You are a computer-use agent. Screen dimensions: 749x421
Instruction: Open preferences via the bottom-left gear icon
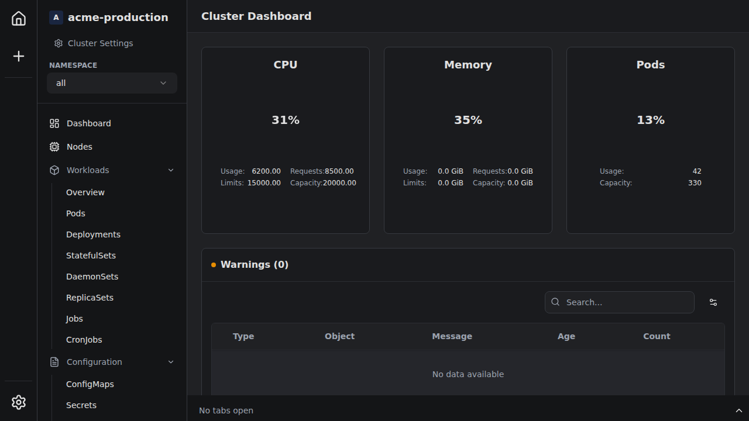[x=18, y=402]
